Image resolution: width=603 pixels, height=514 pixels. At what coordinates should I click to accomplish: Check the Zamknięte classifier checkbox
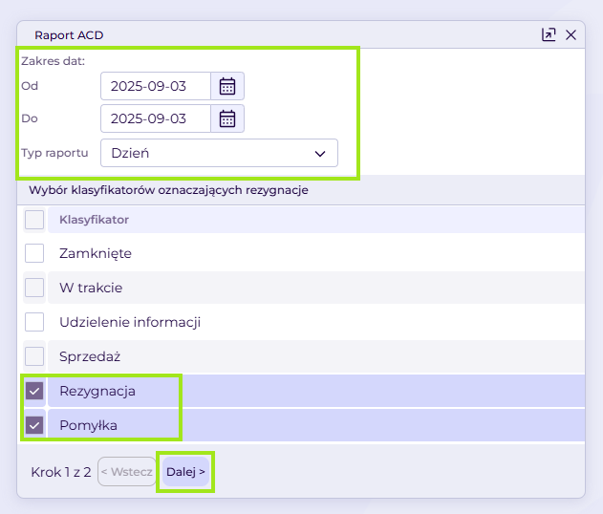coord(34,253)
